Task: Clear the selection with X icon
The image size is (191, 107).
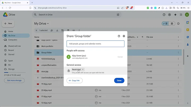Action: coord(36,30)
